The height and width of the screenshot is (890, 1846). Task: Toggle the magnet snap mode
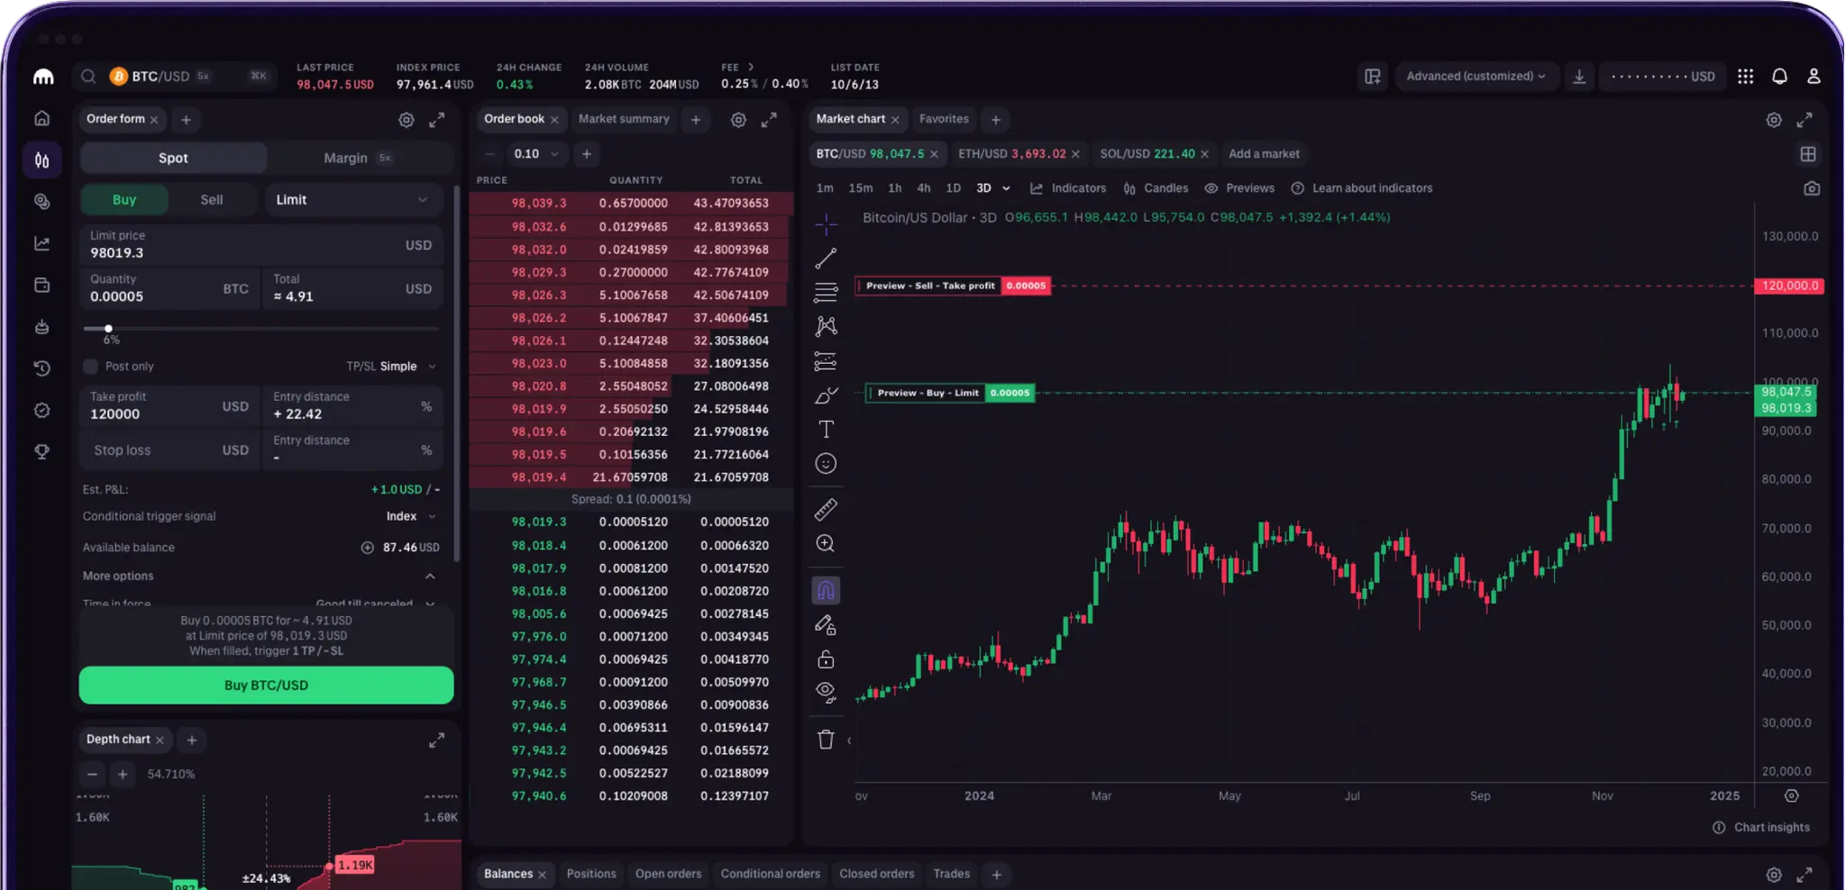(x=826, y=591)
